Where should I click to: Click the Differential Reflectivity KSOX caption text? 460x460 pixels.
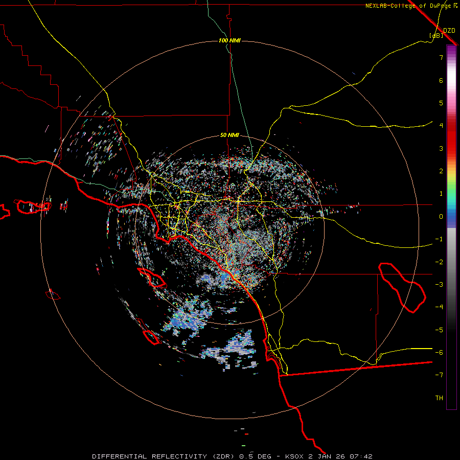tap(232, 456)
